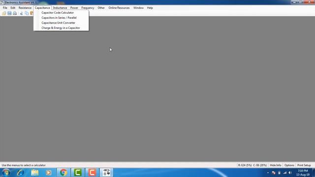Click Options in status bar

tap(289, 165)
